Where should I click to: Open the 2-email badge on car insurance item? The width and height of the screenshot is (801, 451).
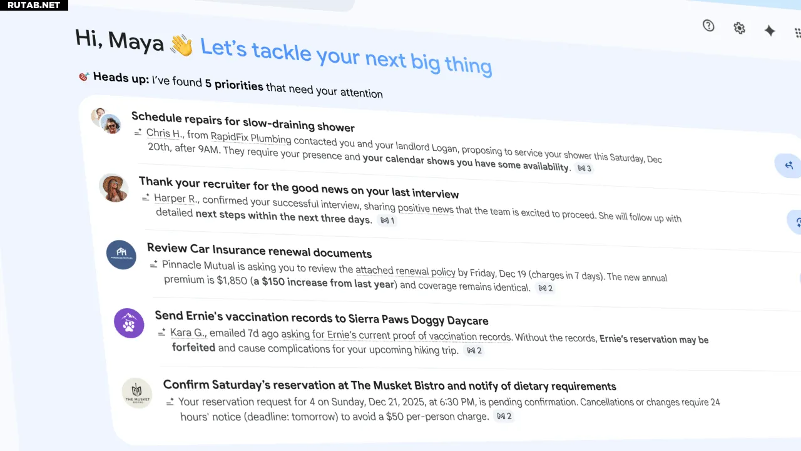[x=546, y=288]
